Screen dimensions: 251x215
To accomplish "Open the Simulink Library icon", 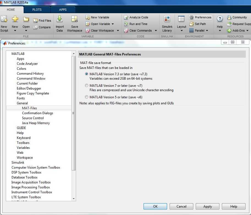I will (x=167, y=19).
